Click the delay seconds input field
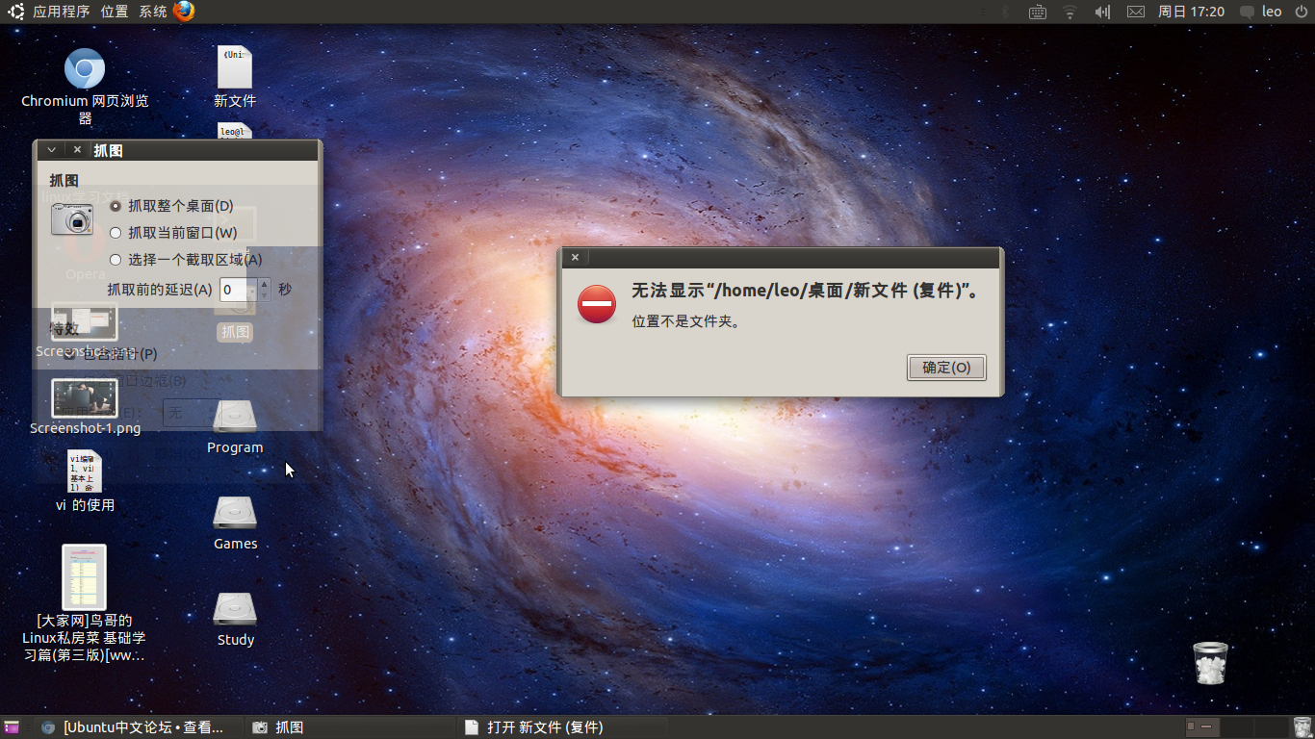The width and height of the screenshot is (1315, 739). tap(238, 289)
